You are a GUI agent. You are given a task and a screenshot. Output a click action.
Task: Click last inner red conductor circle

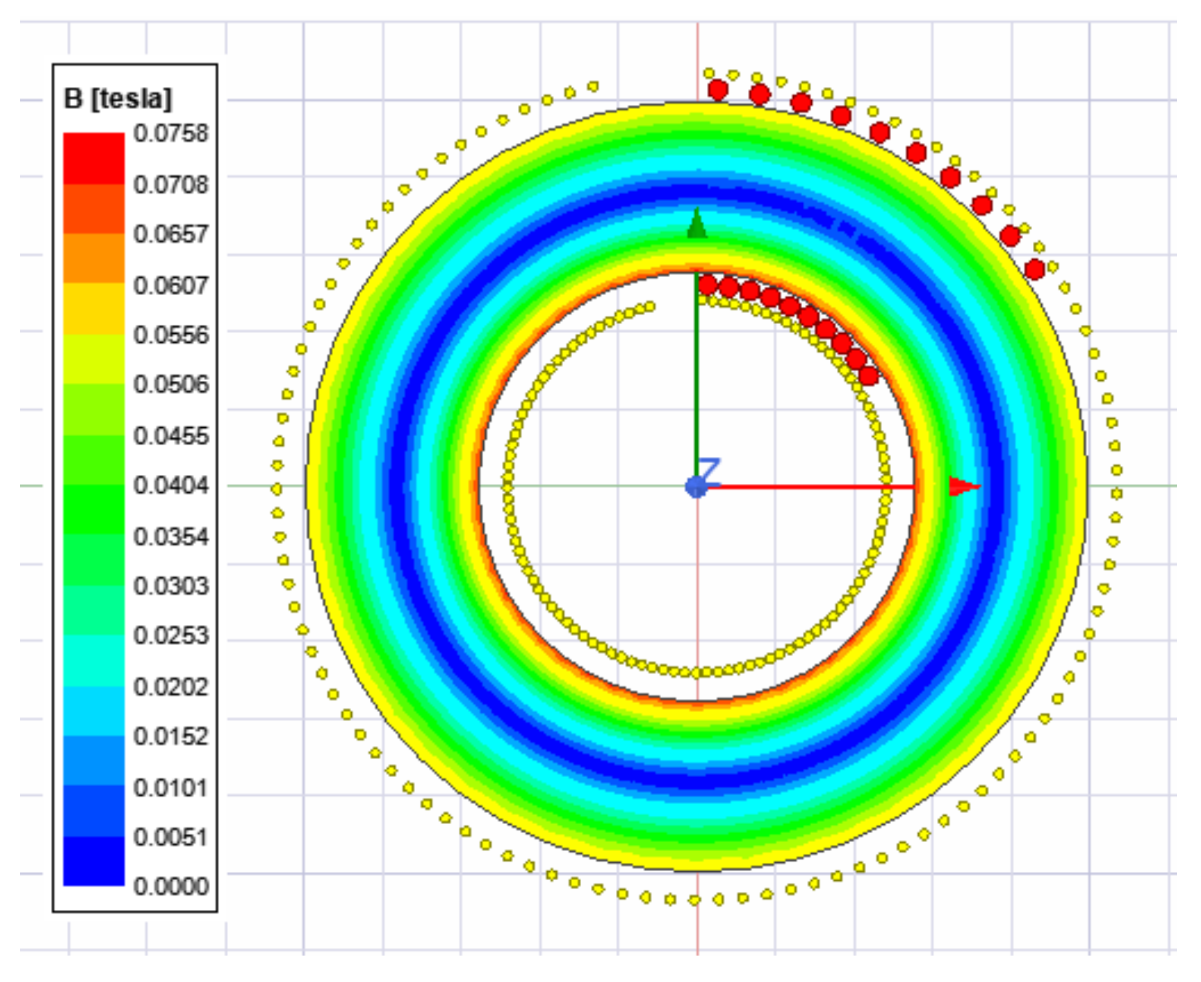869,376
